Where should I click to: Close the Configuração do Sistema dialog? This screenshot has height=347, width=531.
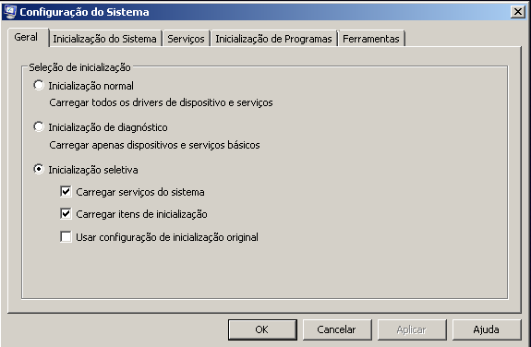518,12
